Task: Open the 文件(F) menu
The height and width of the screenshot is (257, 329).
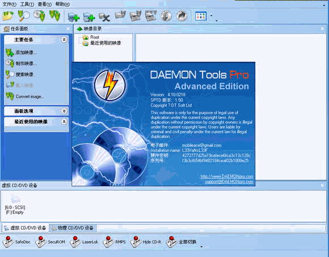Action: coord(9,4)
